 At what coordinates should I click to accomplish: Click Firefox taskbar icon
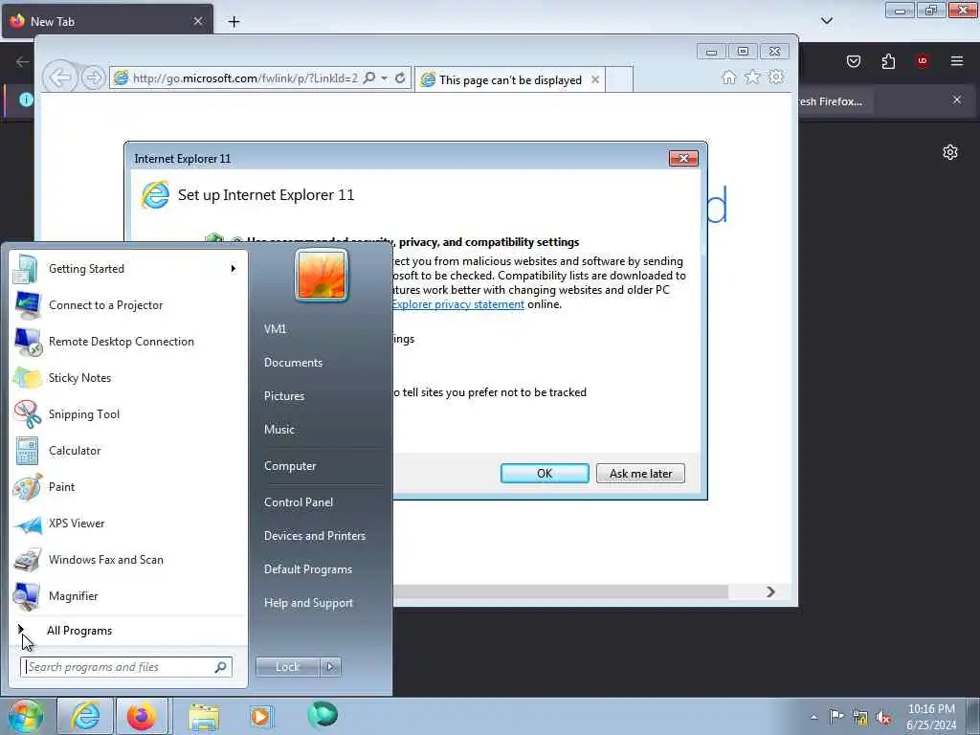(142, 716)
